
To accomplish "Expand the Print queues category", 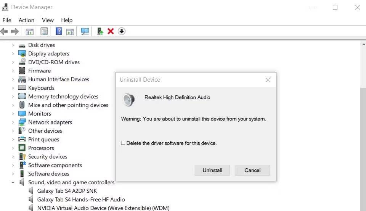I will coord(13,139).
